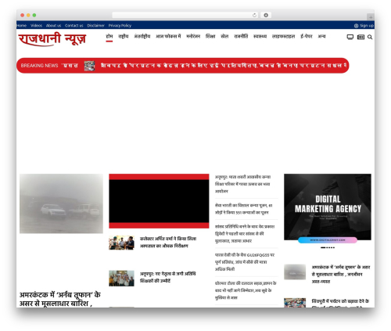391x331 pixels.
Task: Open the शिवपुरी में पर्यटन को बढ़ावा headline
Action: click(341, 303)
